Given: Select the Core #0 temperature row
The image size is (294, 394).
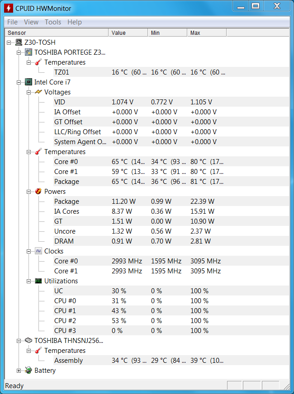Looking at the screenshot, I should pos(171,162).
